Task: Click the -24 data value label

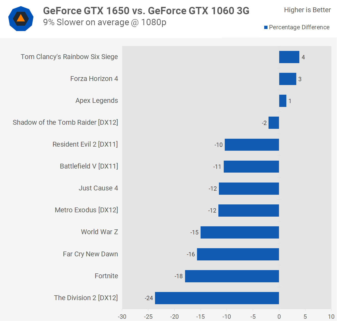Action: (x=149, y=298)
